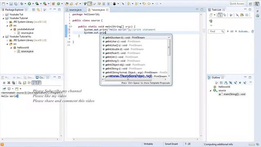This screenshot has width=261, height=147.
Task: Toggle Mark Occurrences highlighted toolbar button
Action: [90, 4]
